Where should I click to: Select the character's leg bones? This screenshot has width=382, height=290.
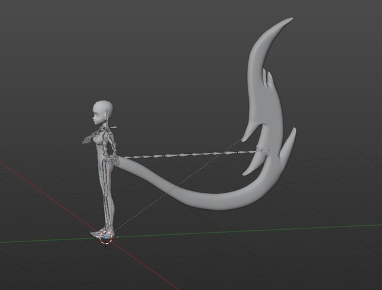107,195
